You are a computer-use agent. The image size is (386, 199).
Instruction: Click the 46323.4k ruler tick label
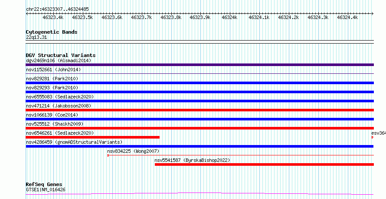[53, 17]
